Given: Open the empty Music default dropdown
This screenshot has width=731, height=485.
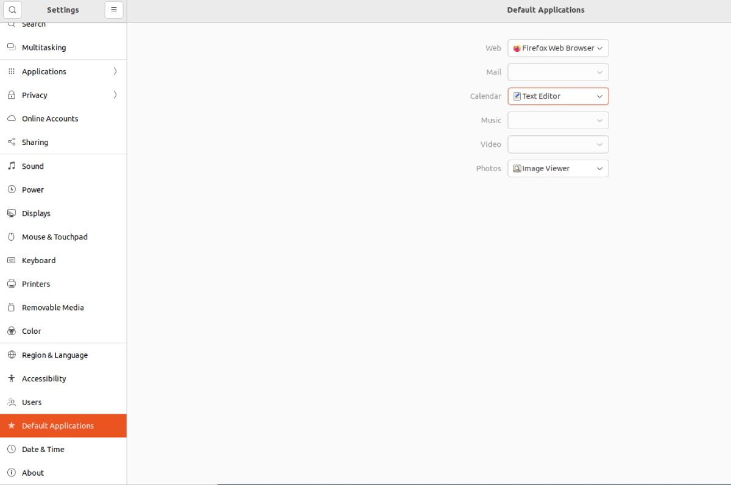Looking at the screenshot, I should [x=558, y=121].
